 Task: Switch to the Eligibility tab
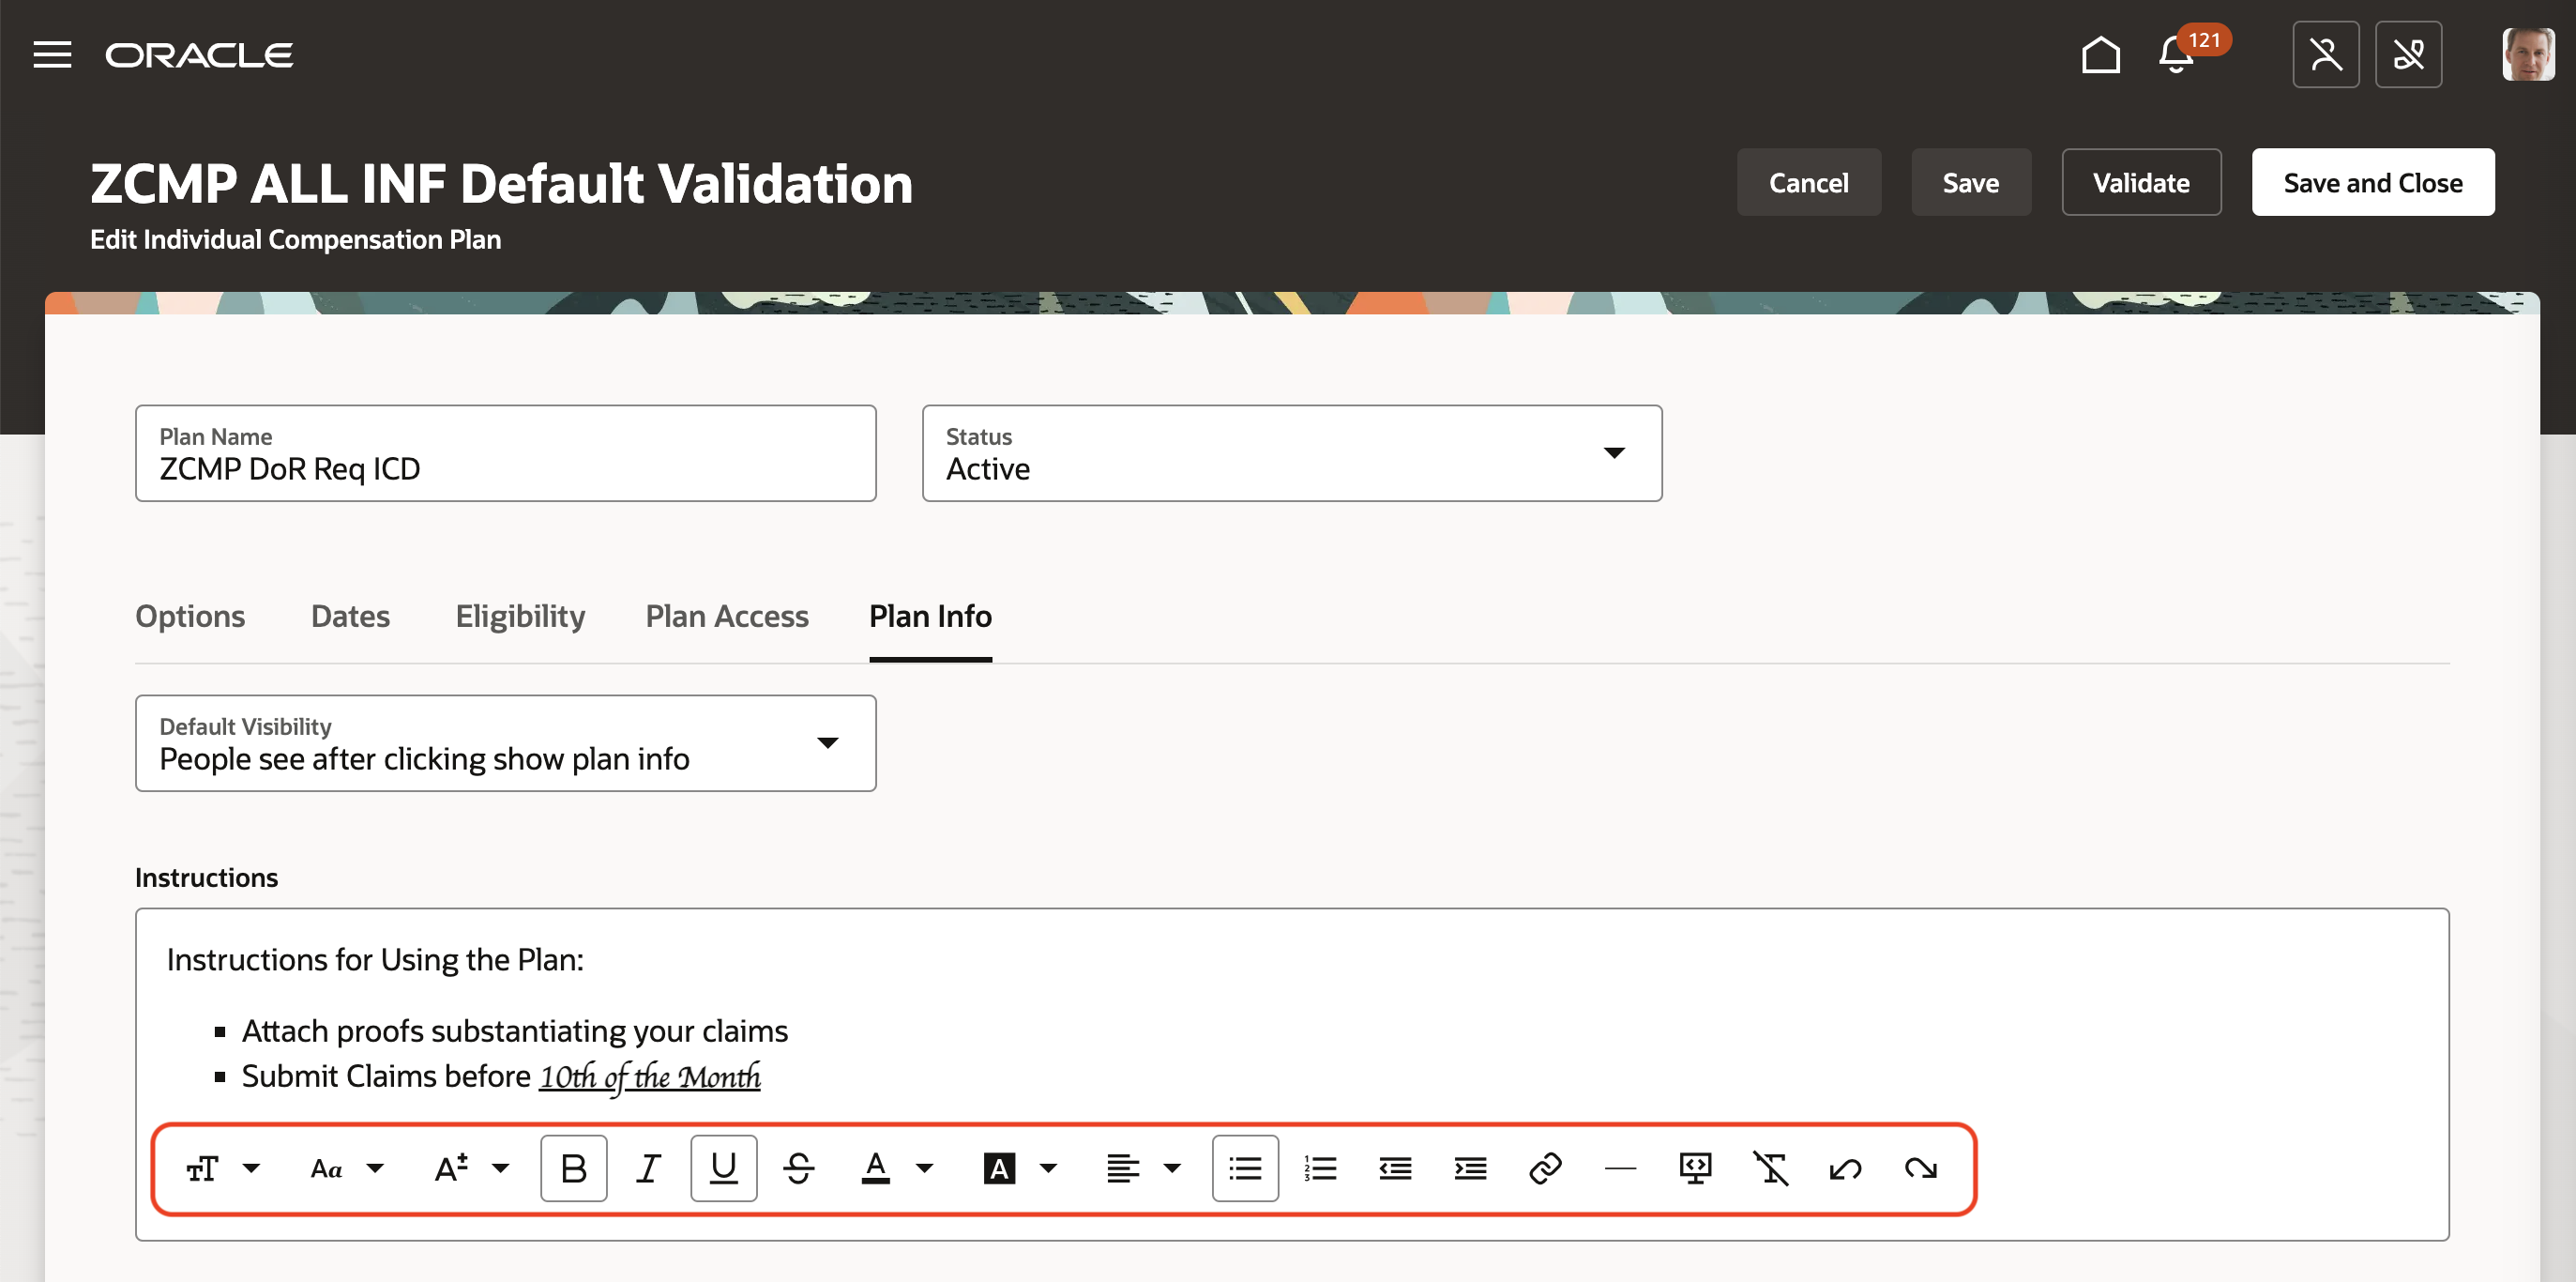520,616
